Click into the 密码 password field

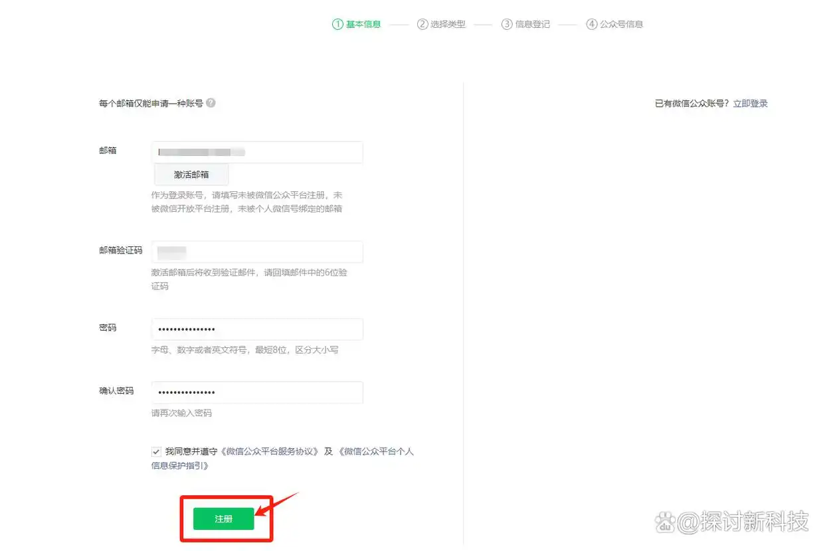click(x=257, y=329)
